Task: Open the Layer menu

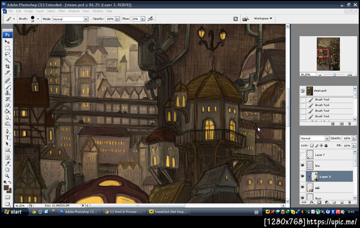Action: tap(40, 11)
